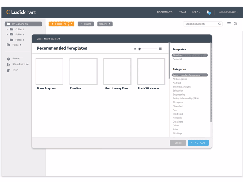The width and height of the screenshot is (243, 182).
Task: Click the search magnifier icon
Action: point(220,24)
